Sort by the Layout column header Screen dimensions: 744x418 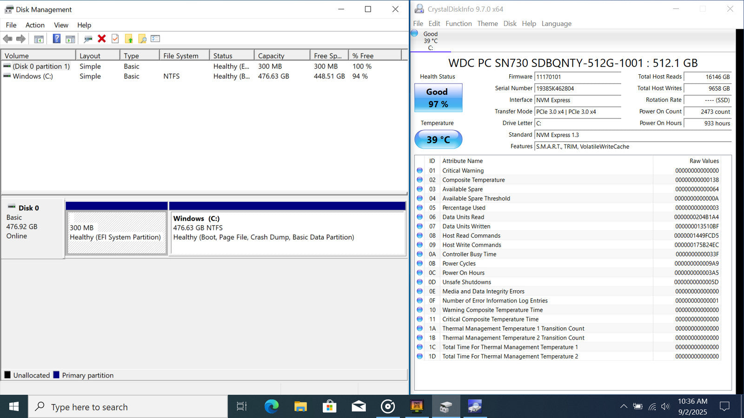pos(98,56)
